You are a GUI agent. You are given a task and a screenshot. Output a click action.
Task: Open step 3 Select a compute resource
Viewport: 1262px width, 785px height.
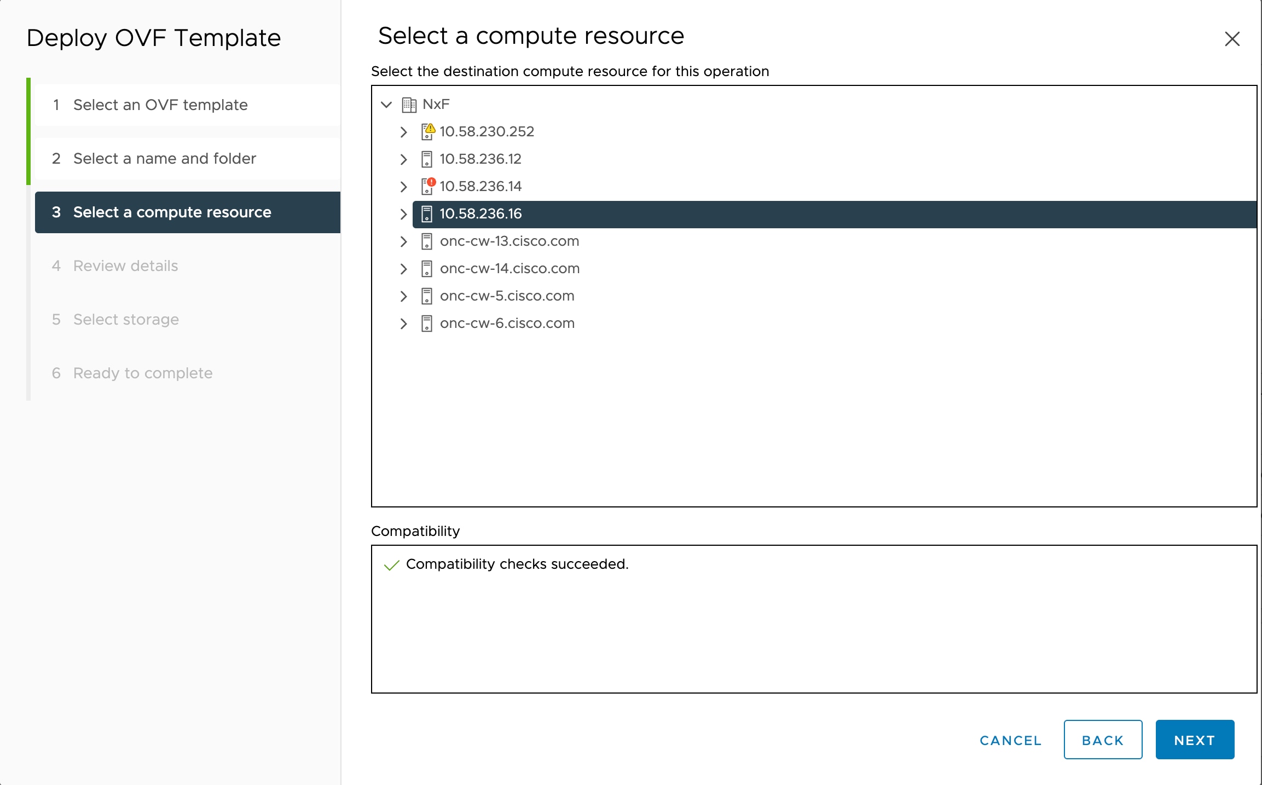pyautogui.click(x=188, y=212)
